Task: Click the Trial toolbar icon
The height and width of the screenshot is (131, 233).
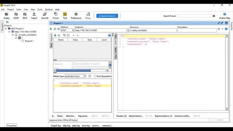Action: 65,16
